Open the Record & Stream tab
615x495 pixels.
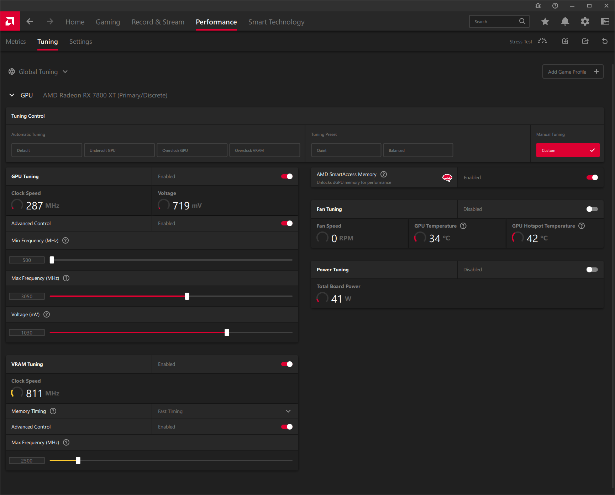[158, 22]
